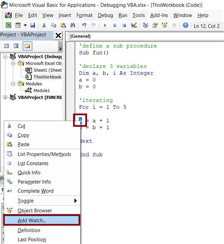Click the Save floppy disk icon
This screenshot has height=244, width=224.
[x=33, y=25]
